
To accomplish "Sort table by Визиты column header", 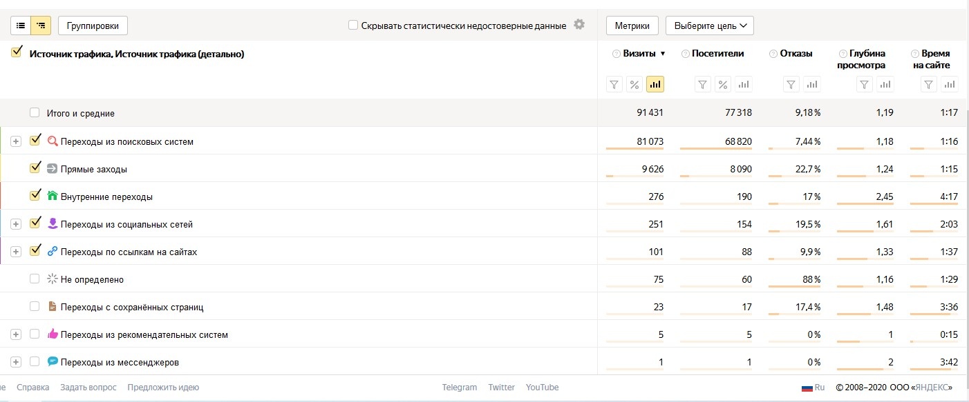I will point(639,53).
